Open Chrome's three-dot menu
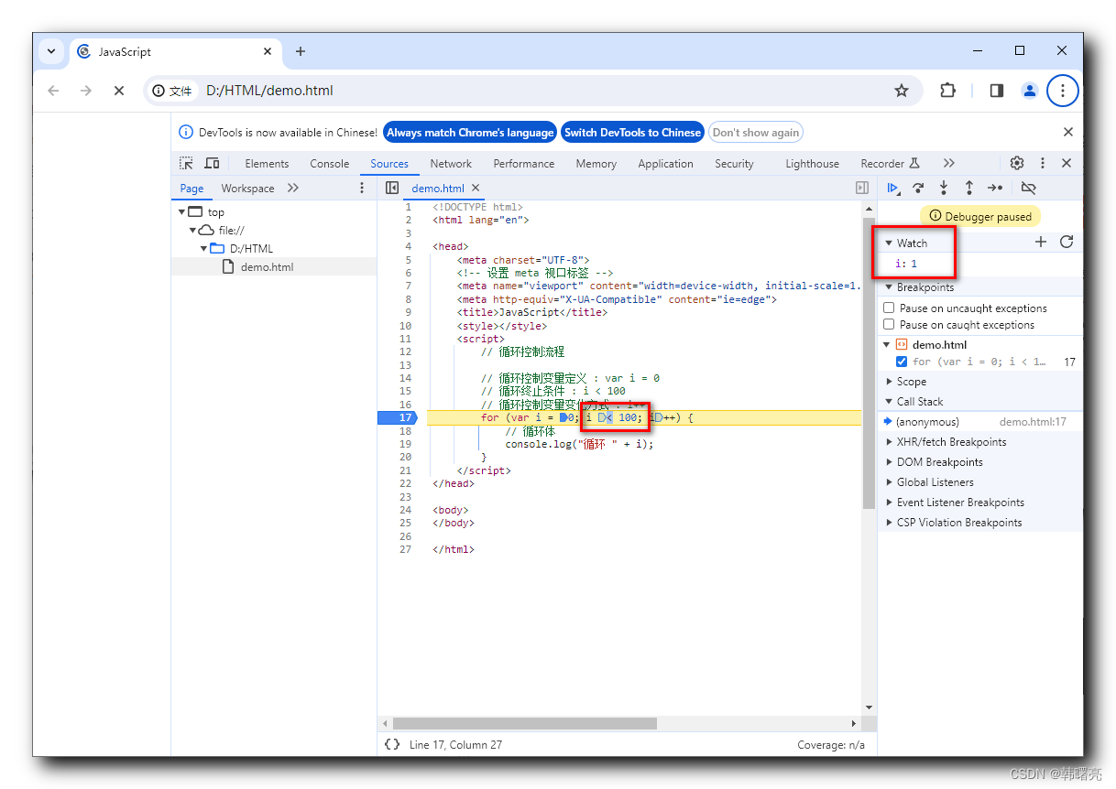1116x789 pixels. (1063, 91)
